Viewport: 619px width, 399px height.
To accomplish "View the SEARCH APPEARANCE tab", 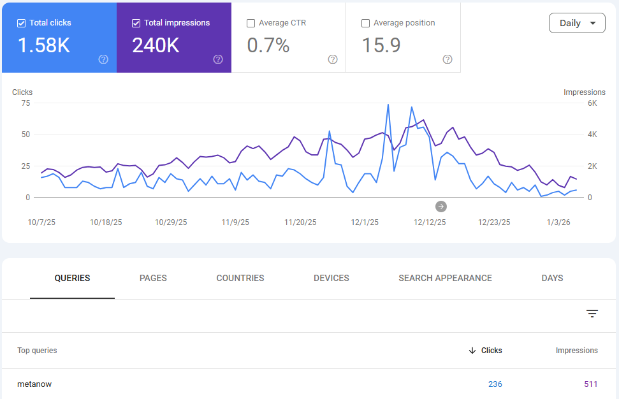I will [445, 278].
